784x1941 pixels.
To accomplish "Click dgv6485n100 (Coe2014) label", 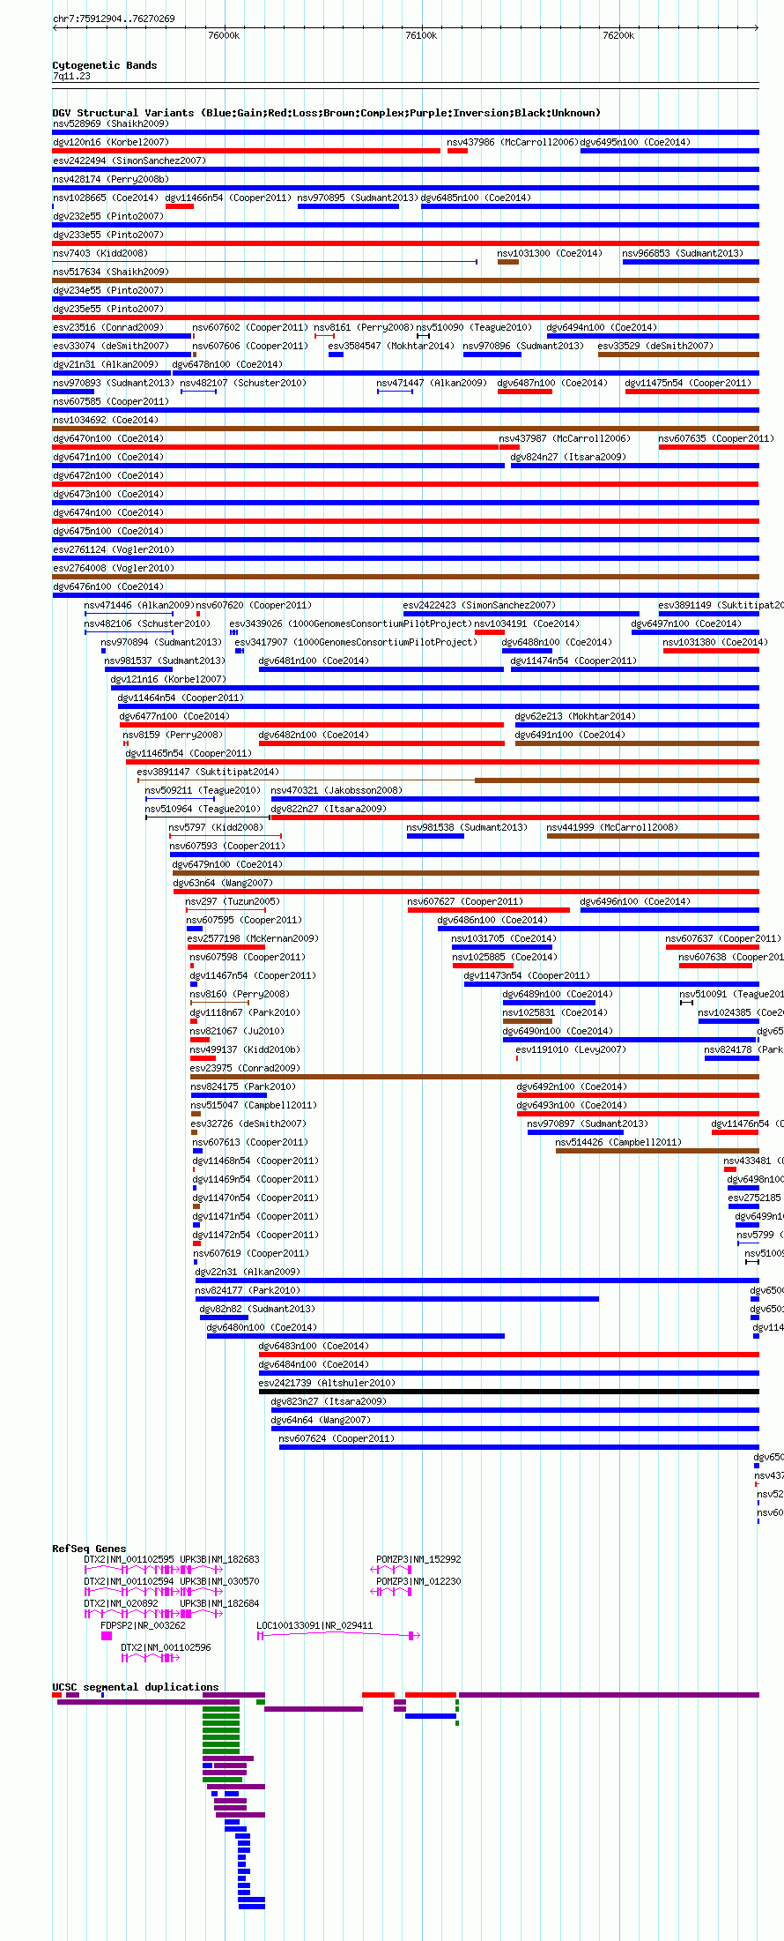I will (x=476, y=198).
